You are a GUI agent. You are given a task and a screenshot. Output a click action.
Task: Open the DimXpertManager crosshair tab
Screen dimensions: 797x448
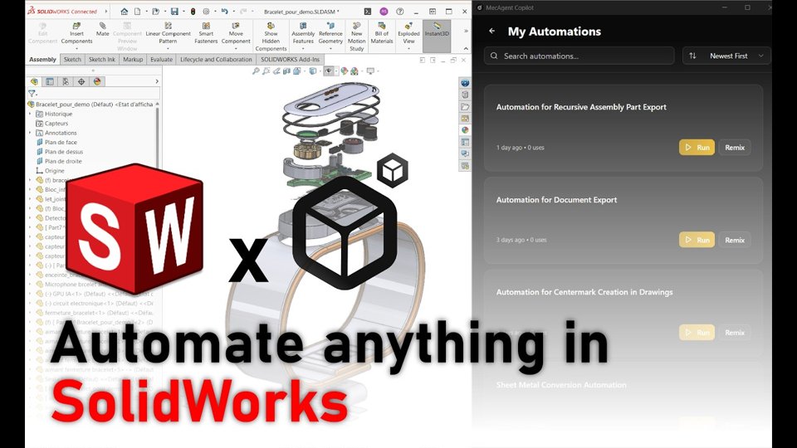[81, 81]
